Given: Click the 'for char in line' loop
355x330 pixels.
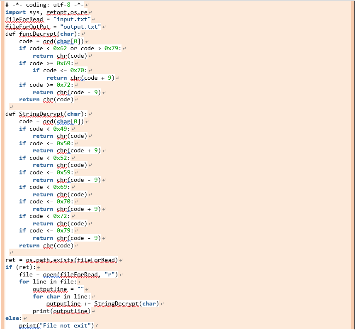Looking at the screenshot, I should 61,296.
